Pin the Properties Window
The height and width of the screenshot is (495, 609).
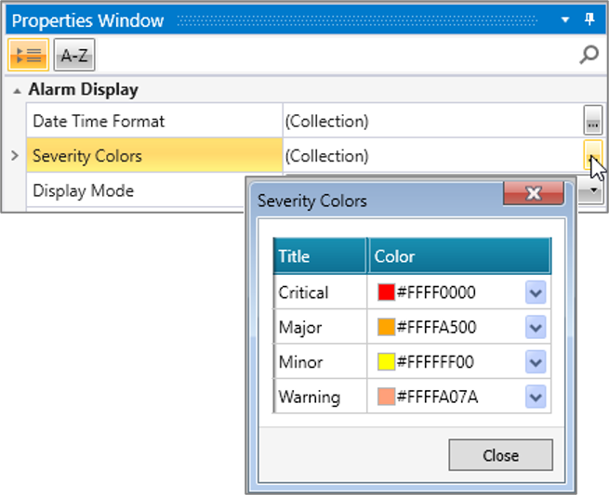(589, 20)
